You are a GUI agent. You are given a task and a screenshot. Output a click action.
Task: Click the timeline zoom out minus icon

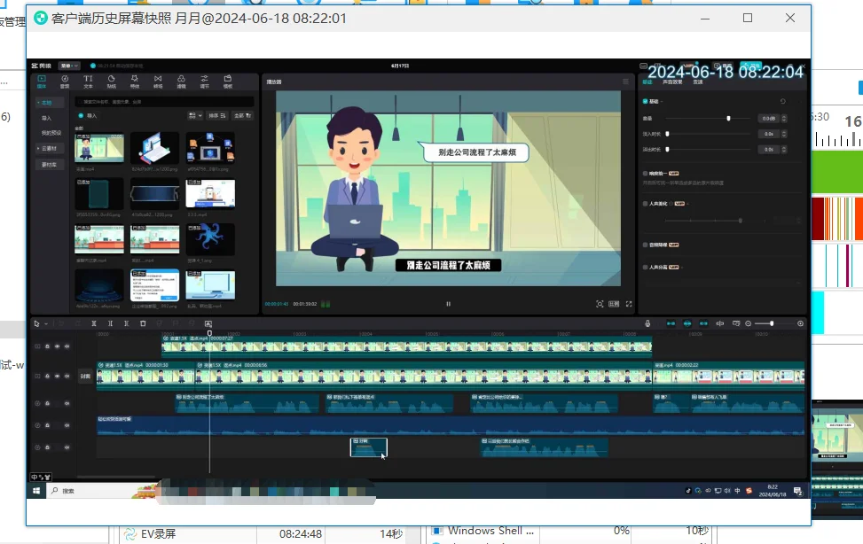[748, 323]
